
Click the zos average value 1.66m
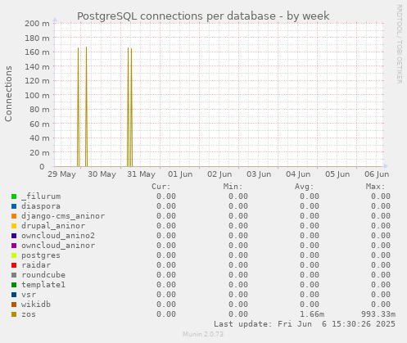(312, 314)
